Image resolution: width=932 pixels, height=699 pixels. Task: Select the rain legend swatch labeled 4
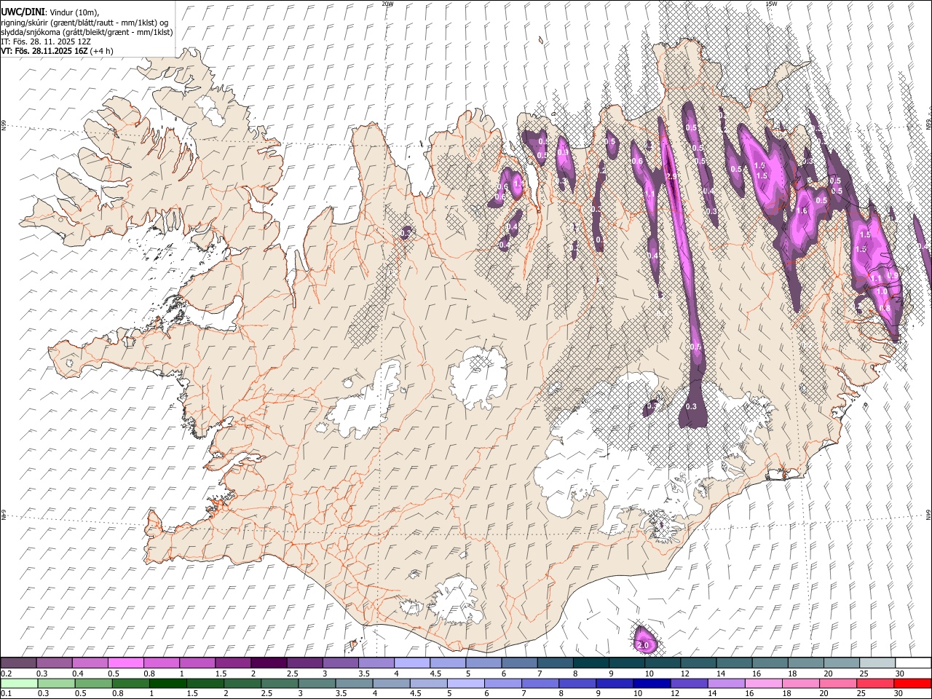[x=392, y=683]
